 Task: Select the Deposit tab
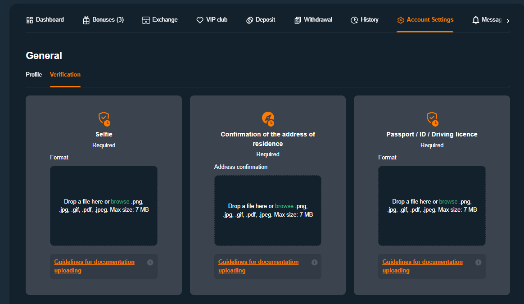coord(261,20)
